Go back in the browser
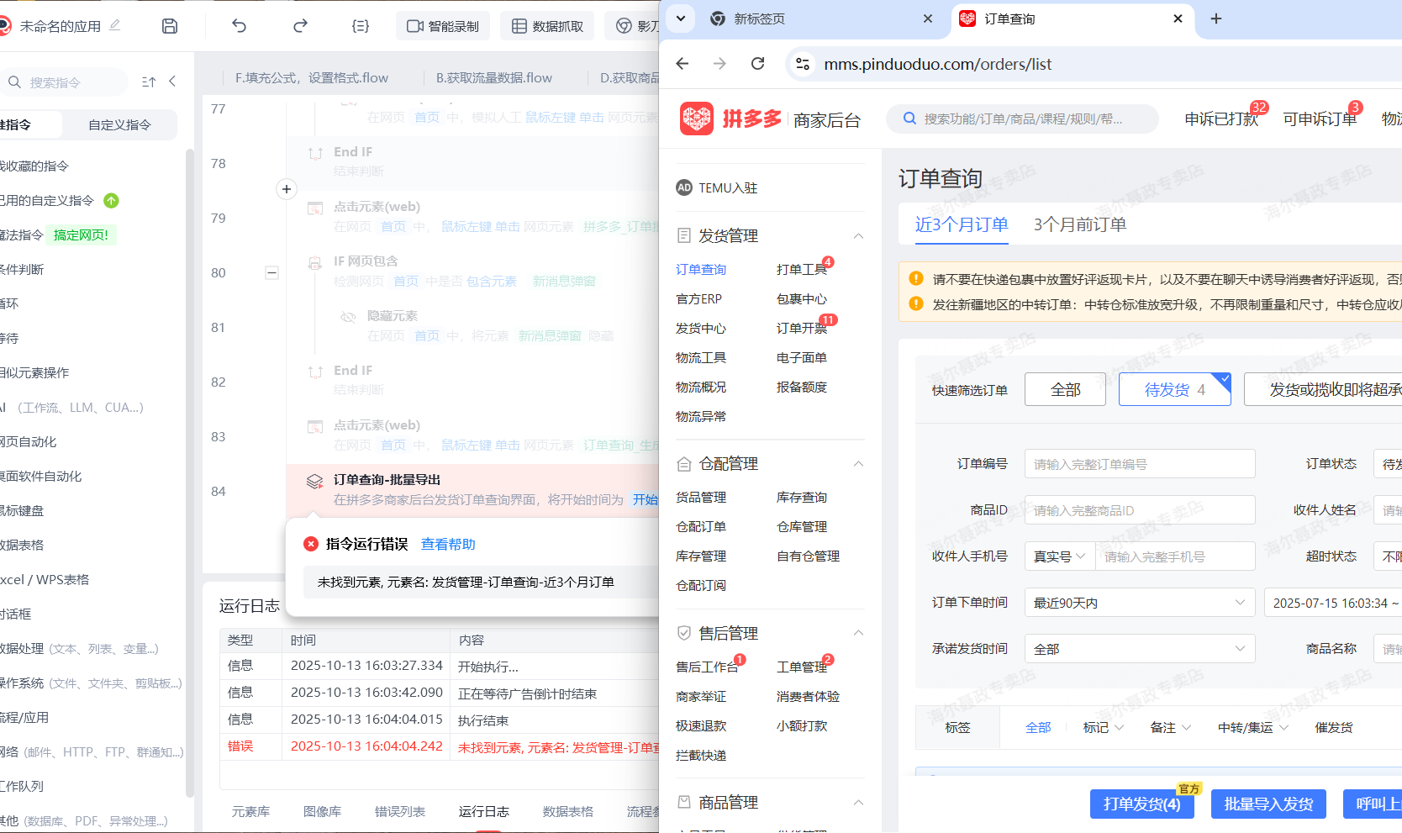 [683, 64]
